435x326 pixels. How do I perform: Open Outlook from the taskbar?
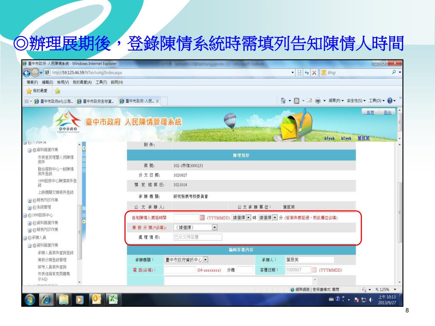96,300
